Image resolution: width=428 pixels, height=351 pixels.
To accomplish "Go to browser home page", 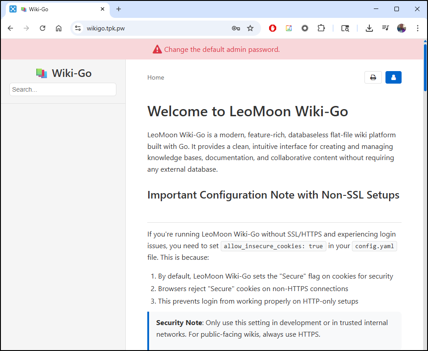I will tap(58, 28).
